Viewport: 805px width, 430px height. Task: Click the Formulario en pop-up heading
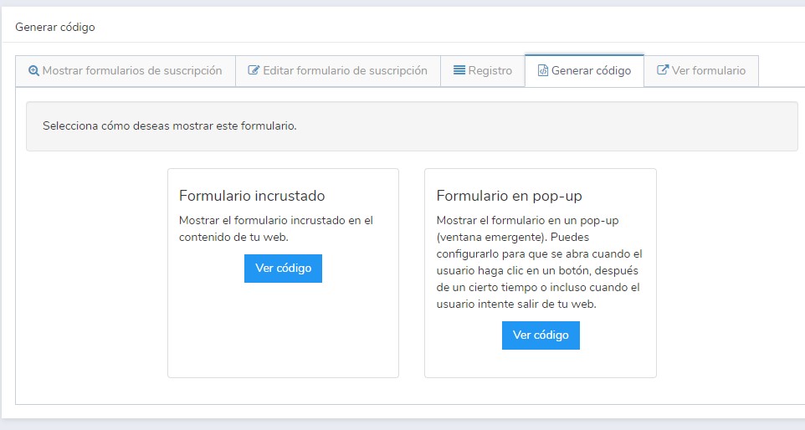point(510,196)
